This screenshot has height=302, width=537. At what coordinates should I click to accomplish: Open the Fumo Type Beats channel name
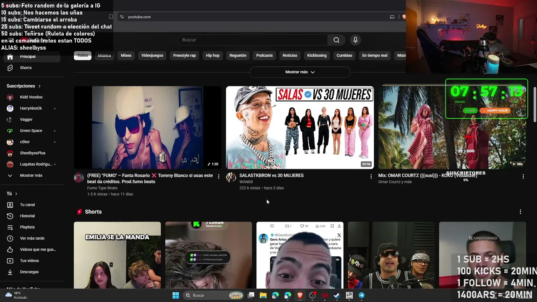102,188
